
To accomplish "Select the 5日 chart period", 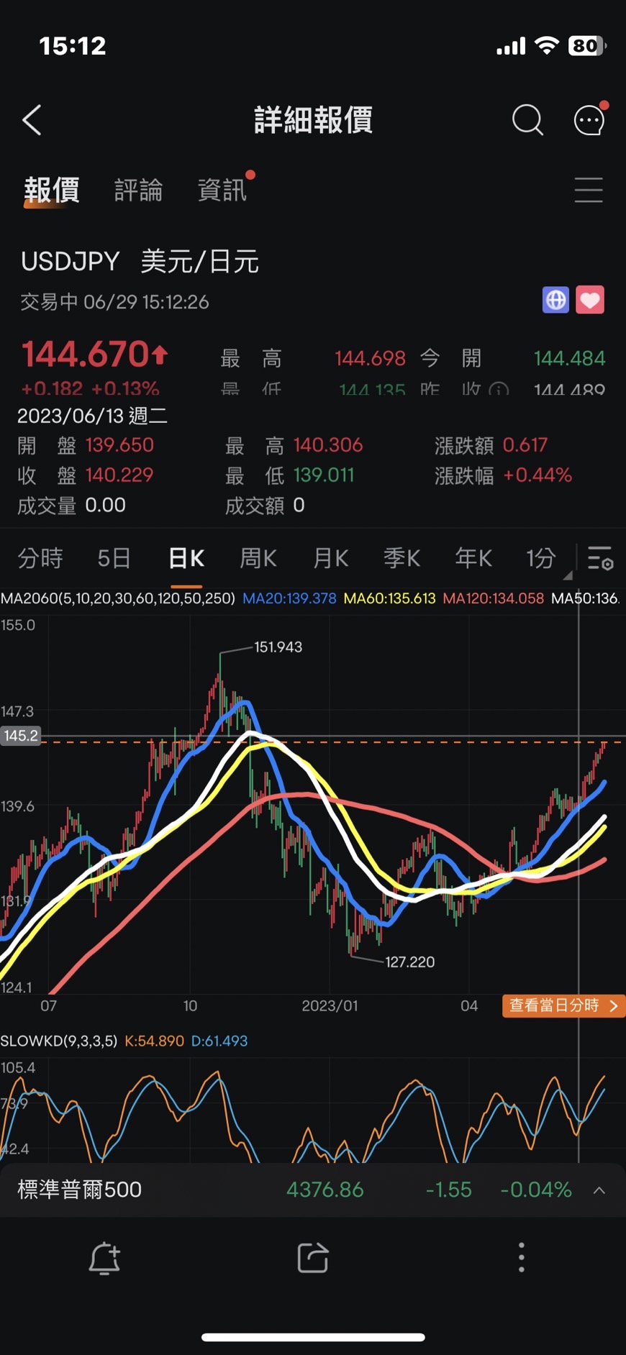I will pyautogui.click(x=114, y=558).
